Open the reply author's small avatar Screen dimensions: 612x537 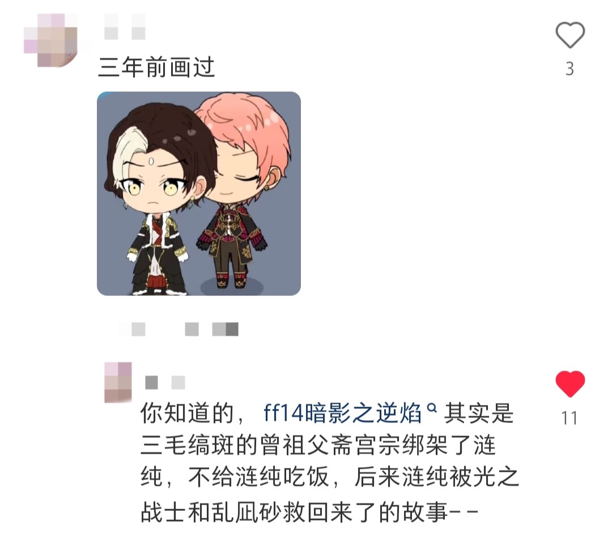point(118,382)
